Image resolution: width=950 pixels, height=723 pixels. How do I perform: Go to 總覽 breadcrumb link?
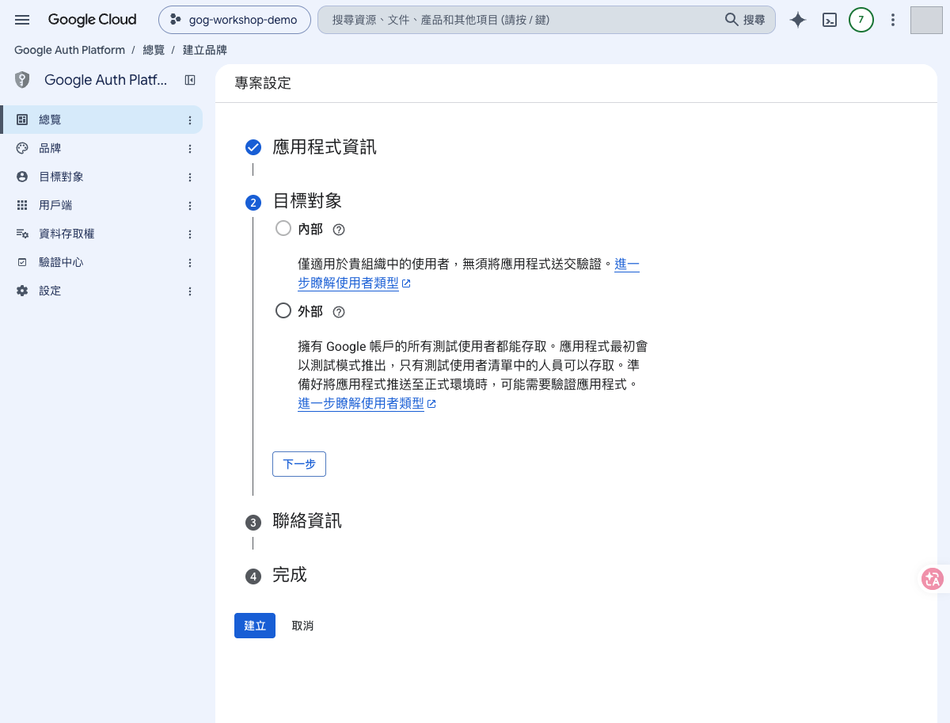[x=154, y=50]
